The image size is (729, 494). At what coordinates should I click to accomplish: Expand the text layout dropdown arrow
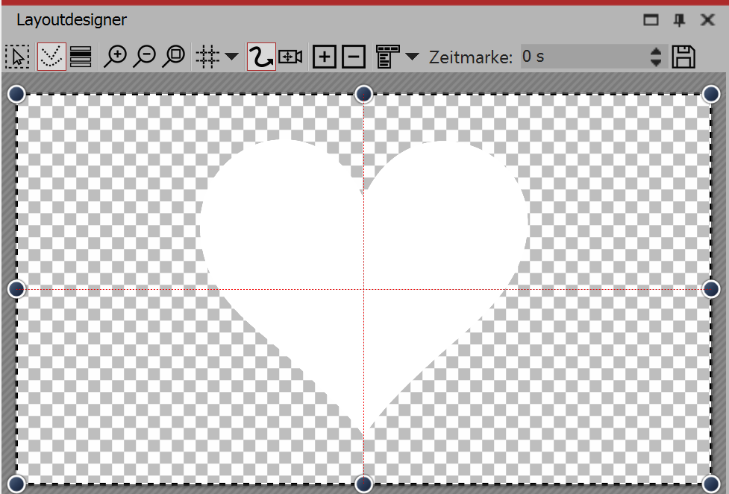(412, 56)
